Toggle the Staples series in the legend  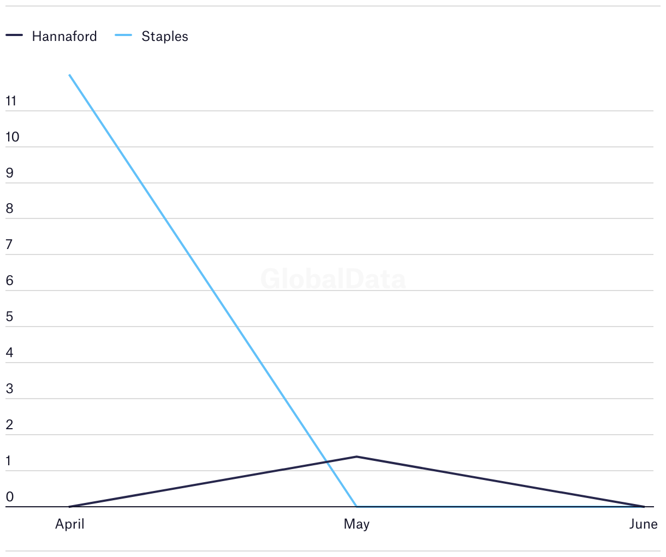point(152,36)
